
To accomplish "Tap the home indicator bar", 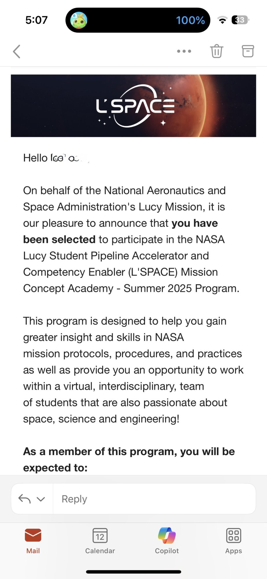I will tap(133, 572).
